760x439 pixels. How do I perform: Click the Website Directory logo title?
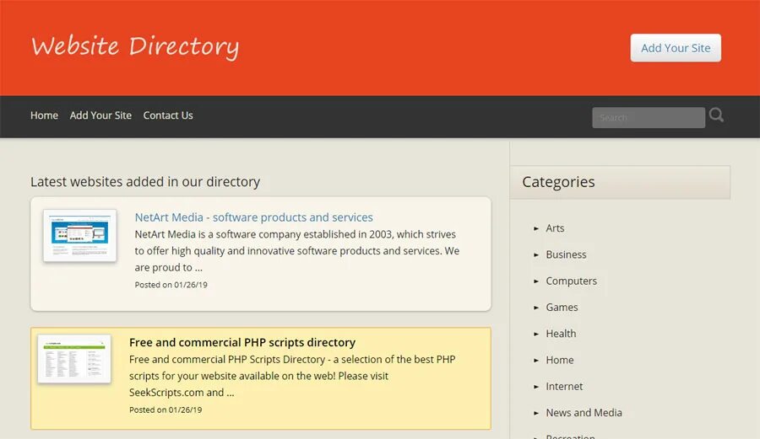coord(135,46)
